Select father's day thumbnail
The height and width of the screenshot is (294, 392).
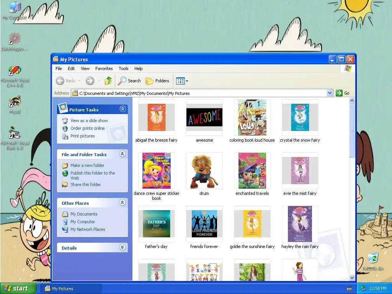click(x=157, y=224)
